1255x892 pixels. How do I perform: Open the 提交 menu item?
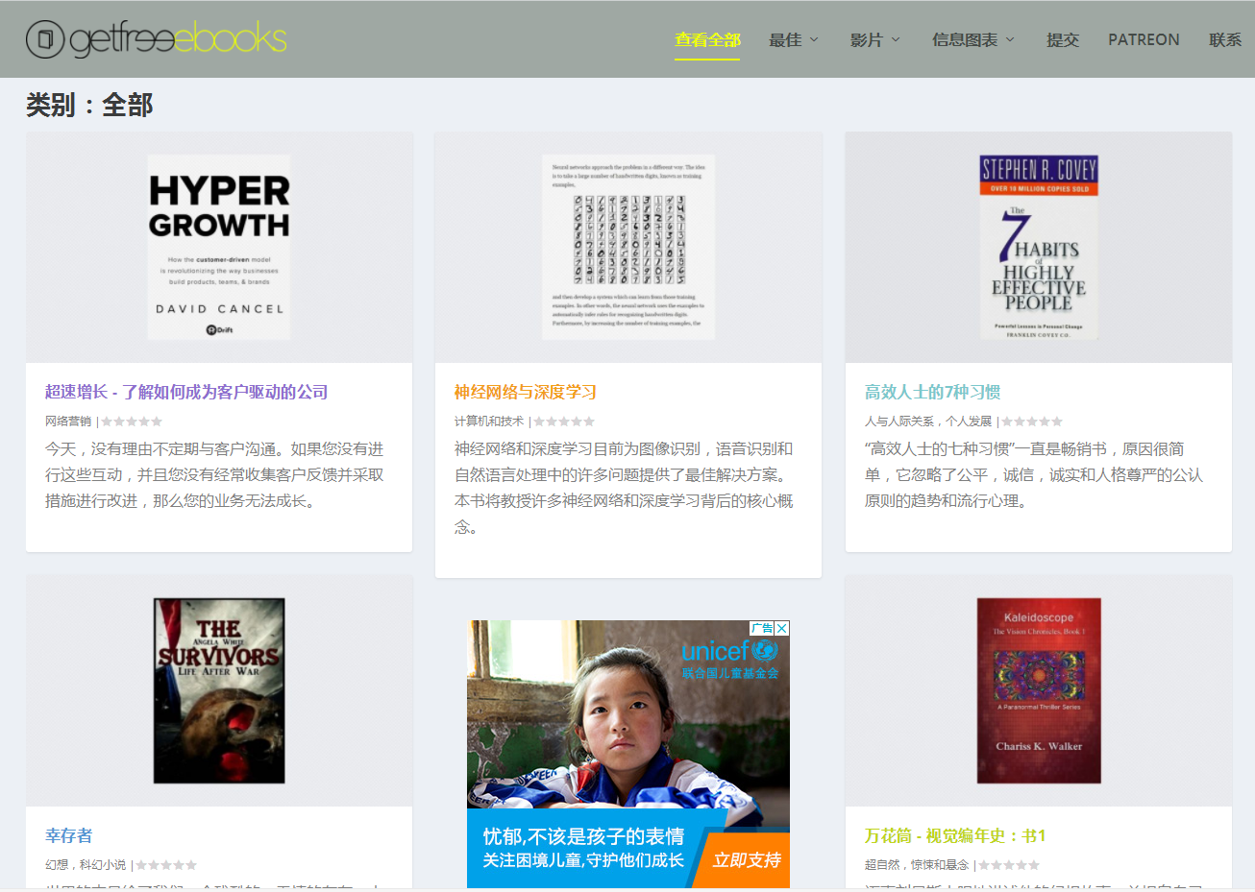(1063, 39)
